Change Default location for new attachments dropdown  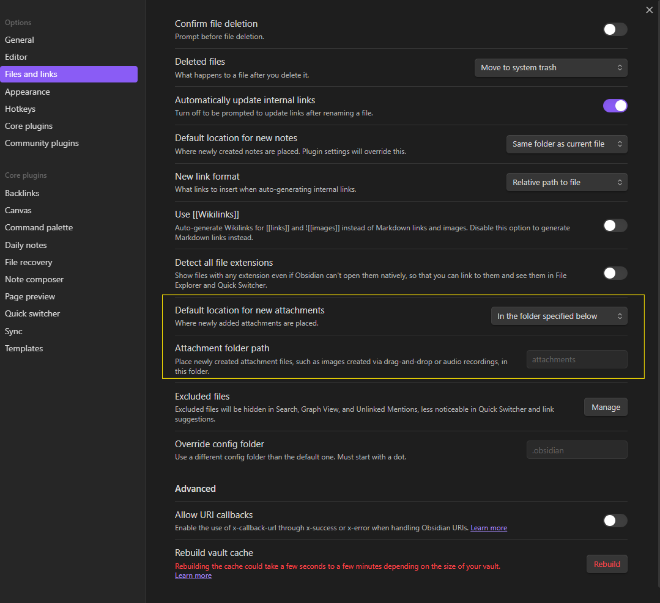point(559,316)
